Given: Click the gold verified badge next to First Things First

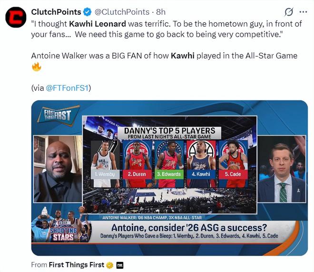Looking at the screenshot, I should 109,265.
